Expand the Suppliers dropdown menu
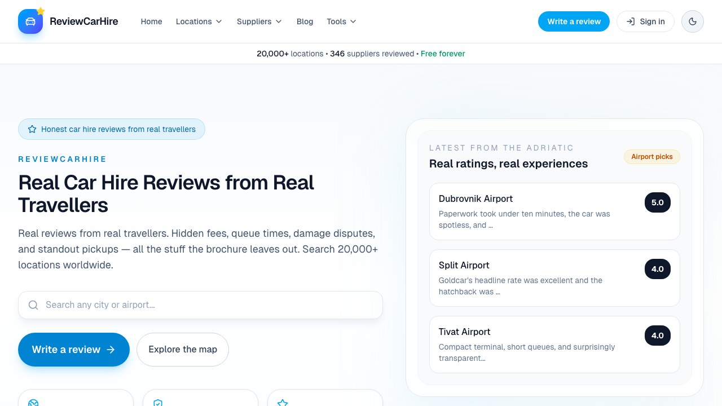The image size is (722, 406). click(259, 21)
